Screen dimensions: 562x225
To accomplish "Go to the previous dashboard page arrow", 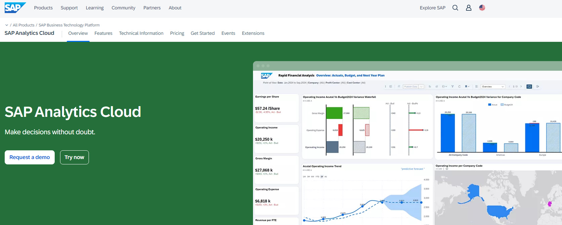I will click(x=509, y=86).
